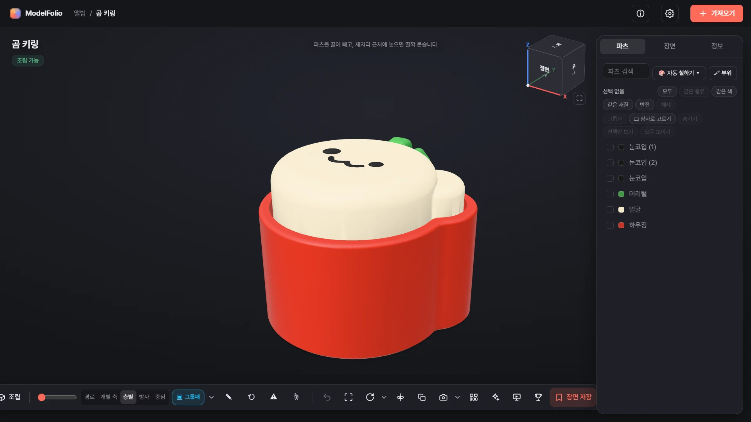Check the 하우징 part checkbox
Screen dimensions: 751x422
coord(610,225)
